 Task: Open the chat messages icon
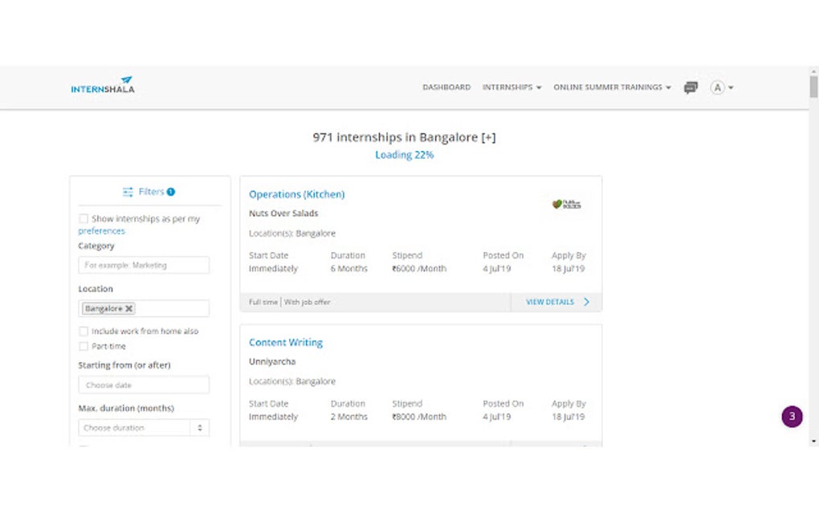(691, 87)
